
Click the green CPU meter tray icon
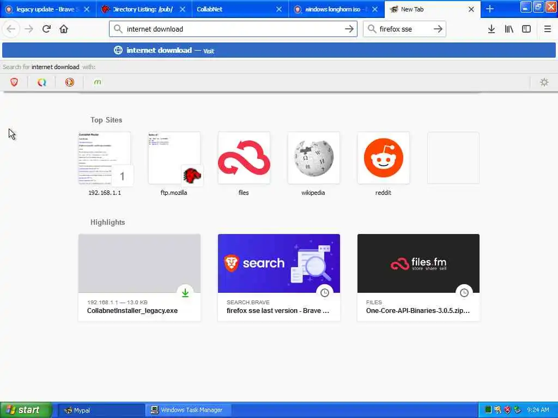coord(488,410)
